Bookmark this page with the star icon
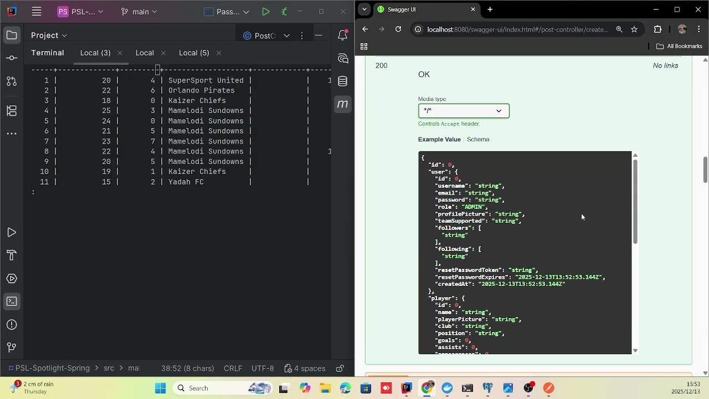This screenshot has width=709, height=399. coord(634,29)
